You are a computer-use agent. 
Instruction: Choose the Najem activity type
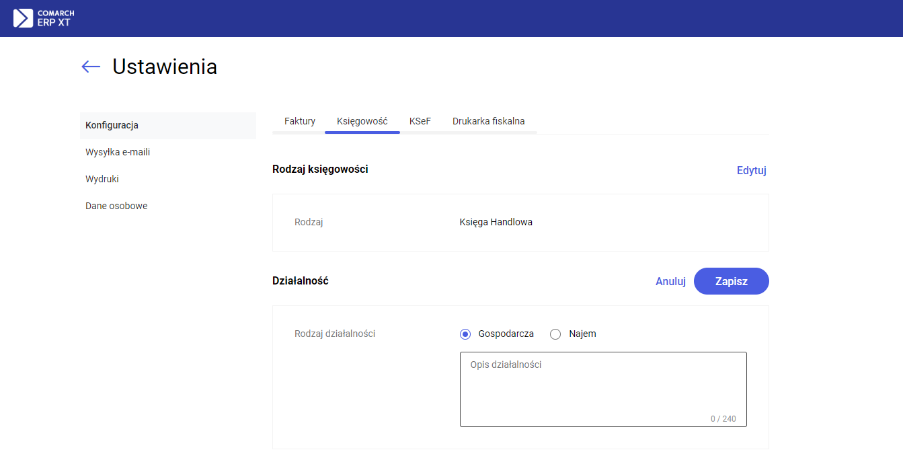click(555, 334)
